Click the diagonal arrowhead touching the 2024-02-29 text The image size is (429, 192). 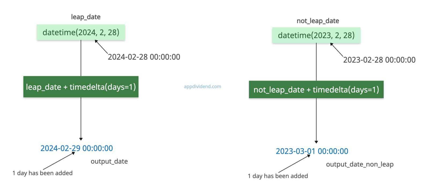73,153
